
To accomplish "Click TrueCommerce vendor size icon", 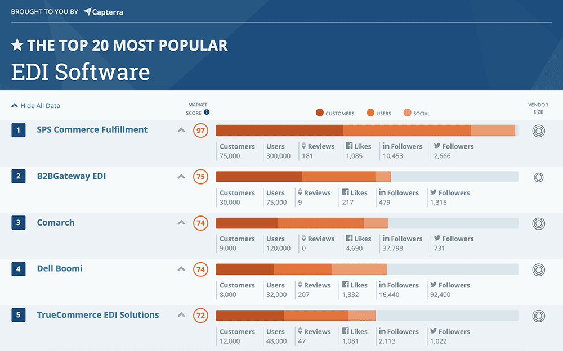I will point(539,316).
